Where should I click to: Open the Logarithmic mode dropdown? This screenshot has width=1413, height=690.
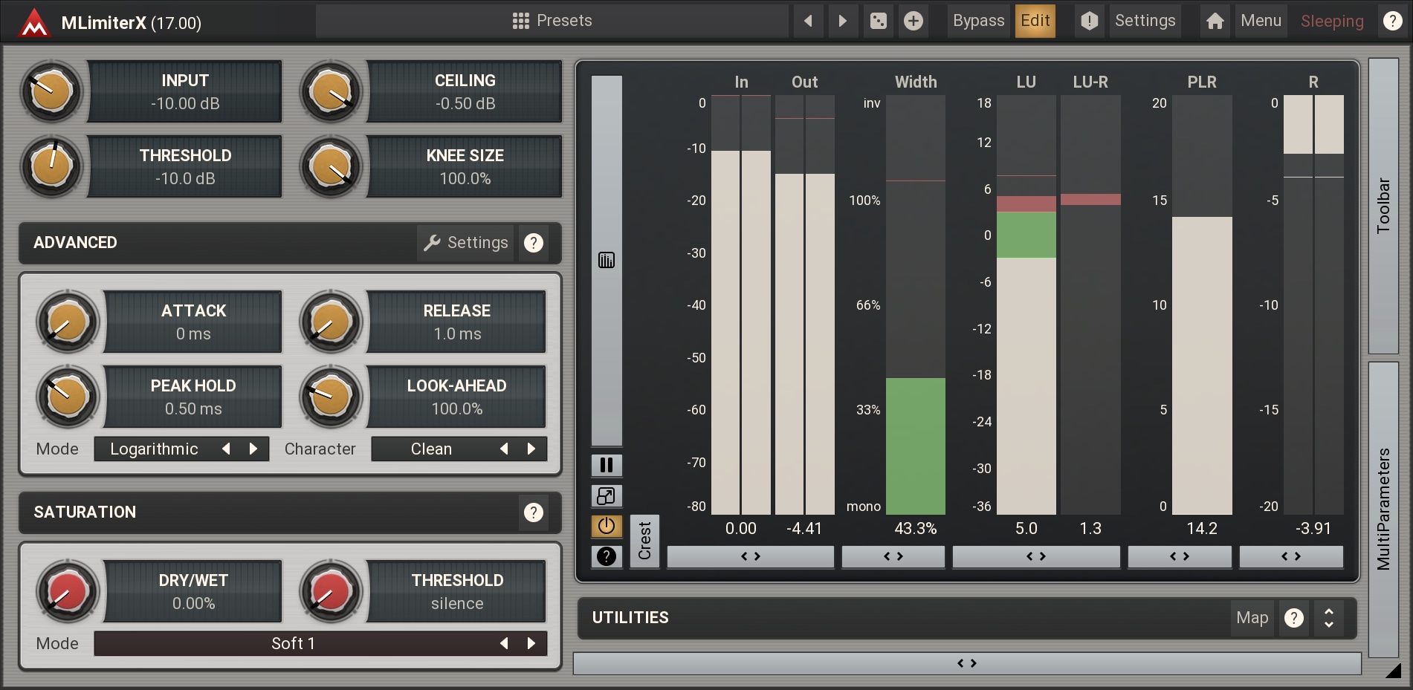(155, 449)
